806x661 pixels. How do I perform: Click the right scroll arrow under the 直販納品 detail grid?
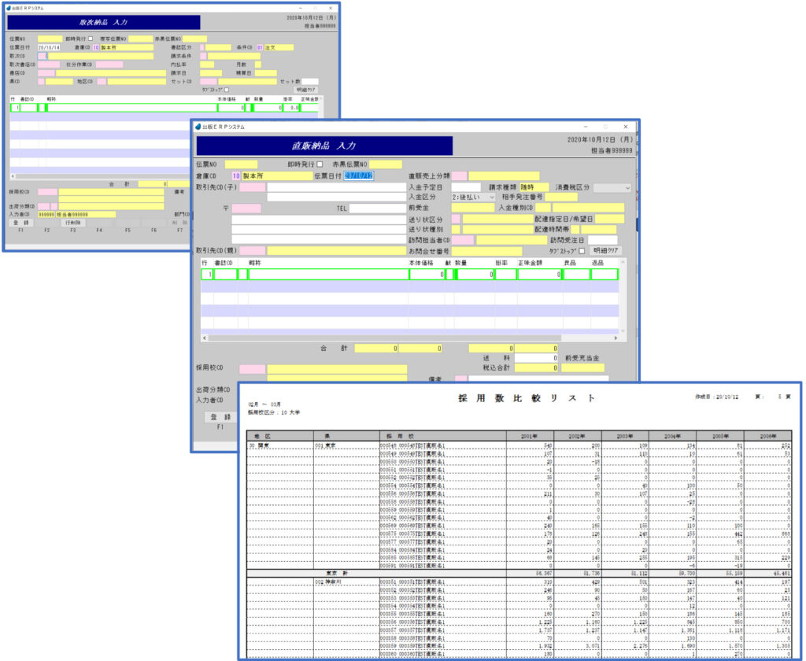pyautogui.click(x=616, y=338)
